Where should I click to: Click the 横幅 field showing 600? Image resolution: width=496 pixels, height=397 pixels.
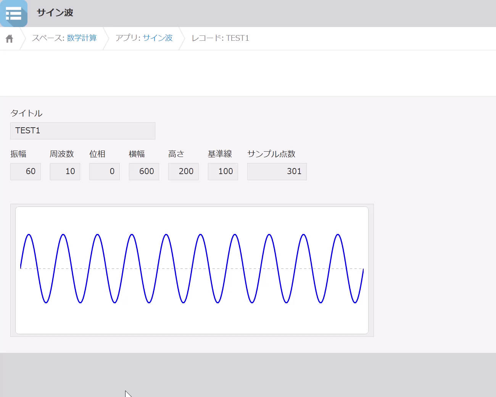point(144,171)
